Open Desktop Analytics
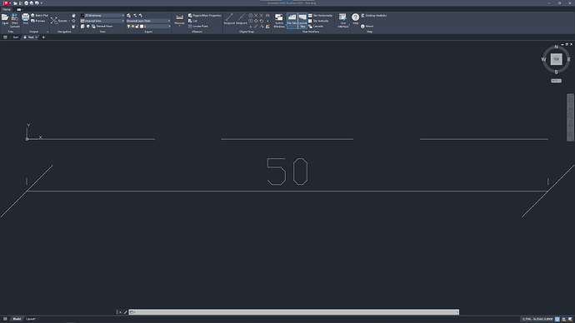This screenshot has height=323, width=575. pos(374,15)
